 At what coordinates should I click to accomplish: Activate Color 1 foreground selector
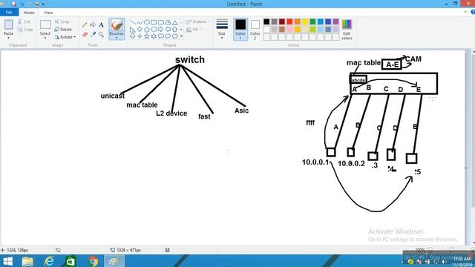pos(240,30)
